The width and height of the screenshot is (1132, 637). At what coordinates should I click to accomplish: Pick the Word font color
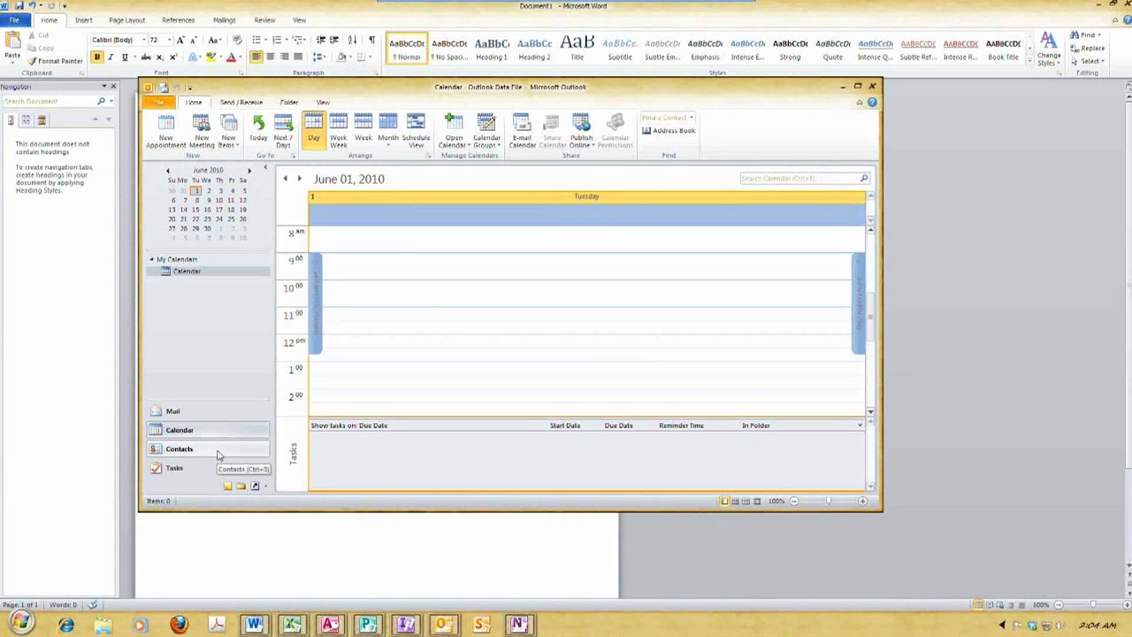click(x=231, y=58)
